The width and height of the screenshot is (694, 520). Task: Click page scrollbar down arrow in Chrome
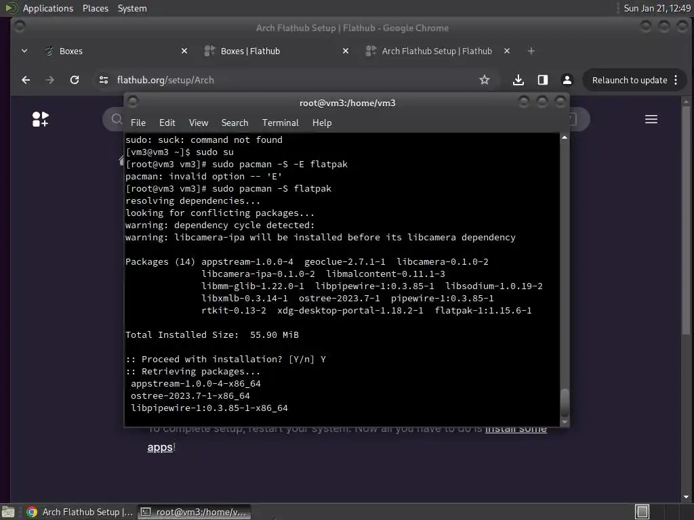pyautogui.click(x=686, y=496)
